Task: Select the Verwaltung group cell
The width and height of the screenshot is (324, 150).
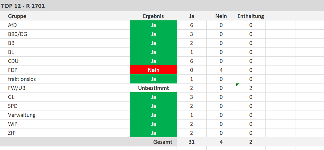Action: pyautogui.click(x=22, y=115)
